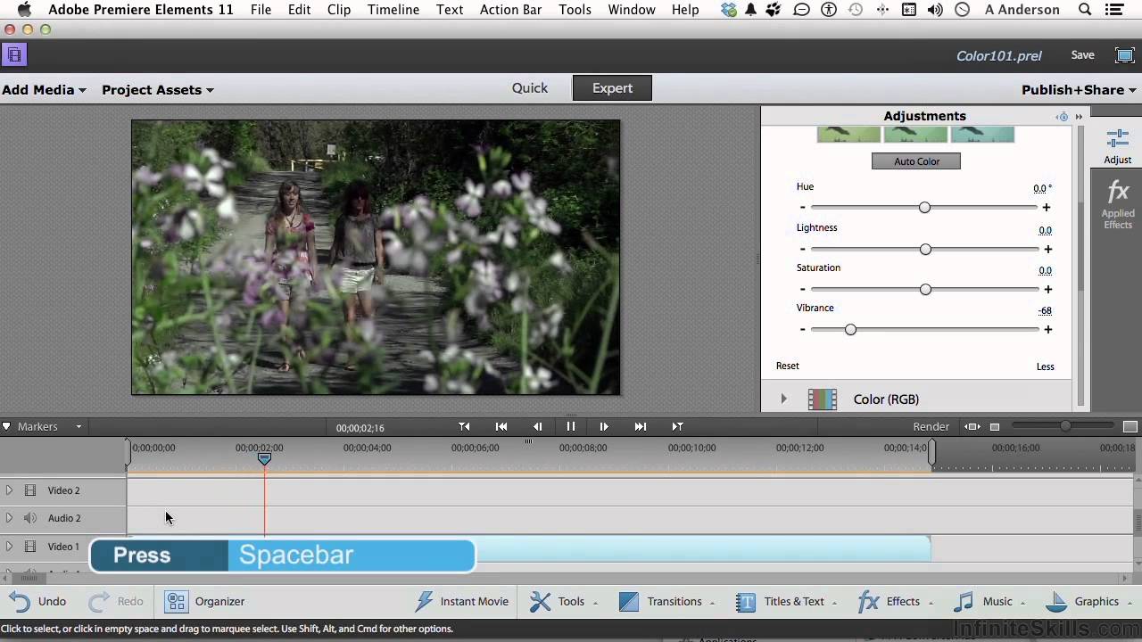Click the plus button for Saturation

[x=1047, y=290]
